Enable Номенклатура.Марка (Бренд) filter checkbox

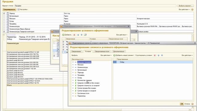4,29
